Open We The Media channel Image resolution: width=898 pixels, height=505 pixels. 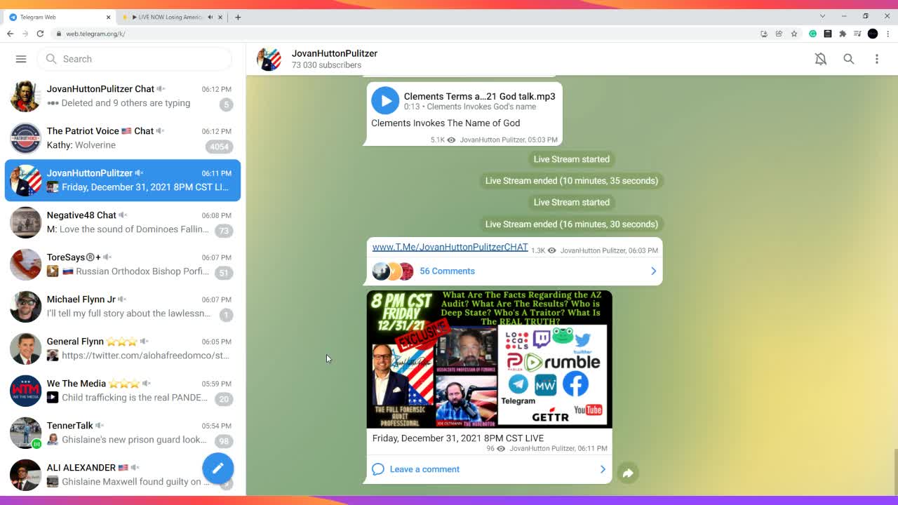(123, 391)
